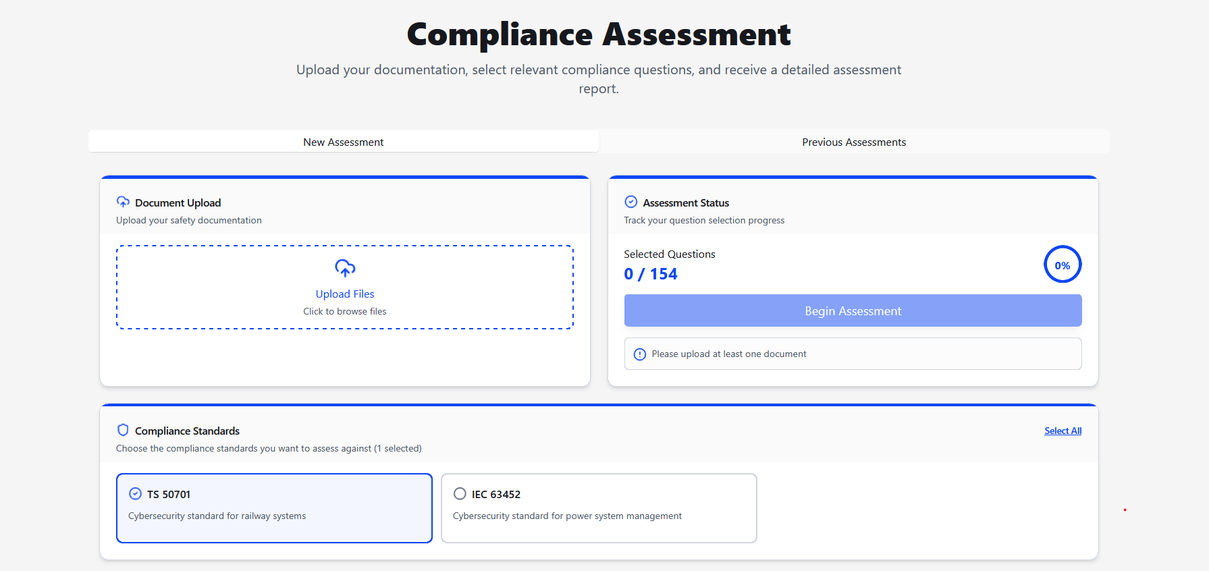
Task: Select the IEC 63452 radio circle
Action: point(460,493)
